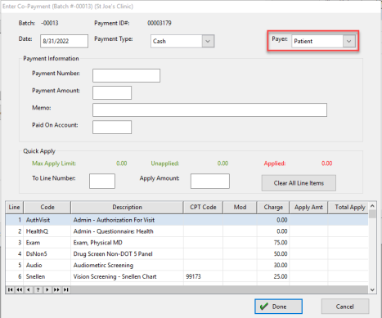The image size is (382, 318).
Task: Click Clear All Line Items button
Action: click(299, 183)
